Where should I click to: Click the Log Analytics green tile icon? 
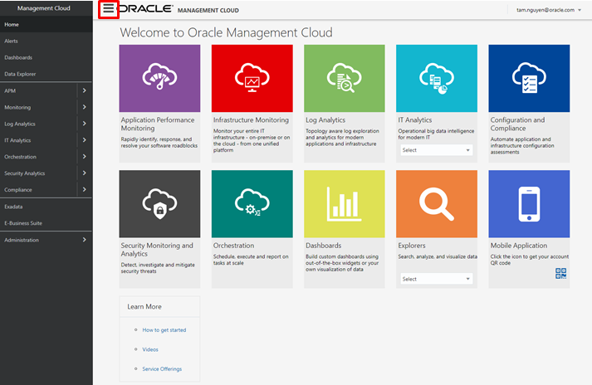point(345,78)
